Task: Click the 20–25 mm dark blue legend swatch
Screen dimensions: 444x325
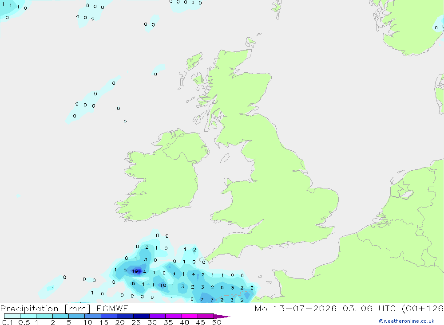Action: pos(125,316)
